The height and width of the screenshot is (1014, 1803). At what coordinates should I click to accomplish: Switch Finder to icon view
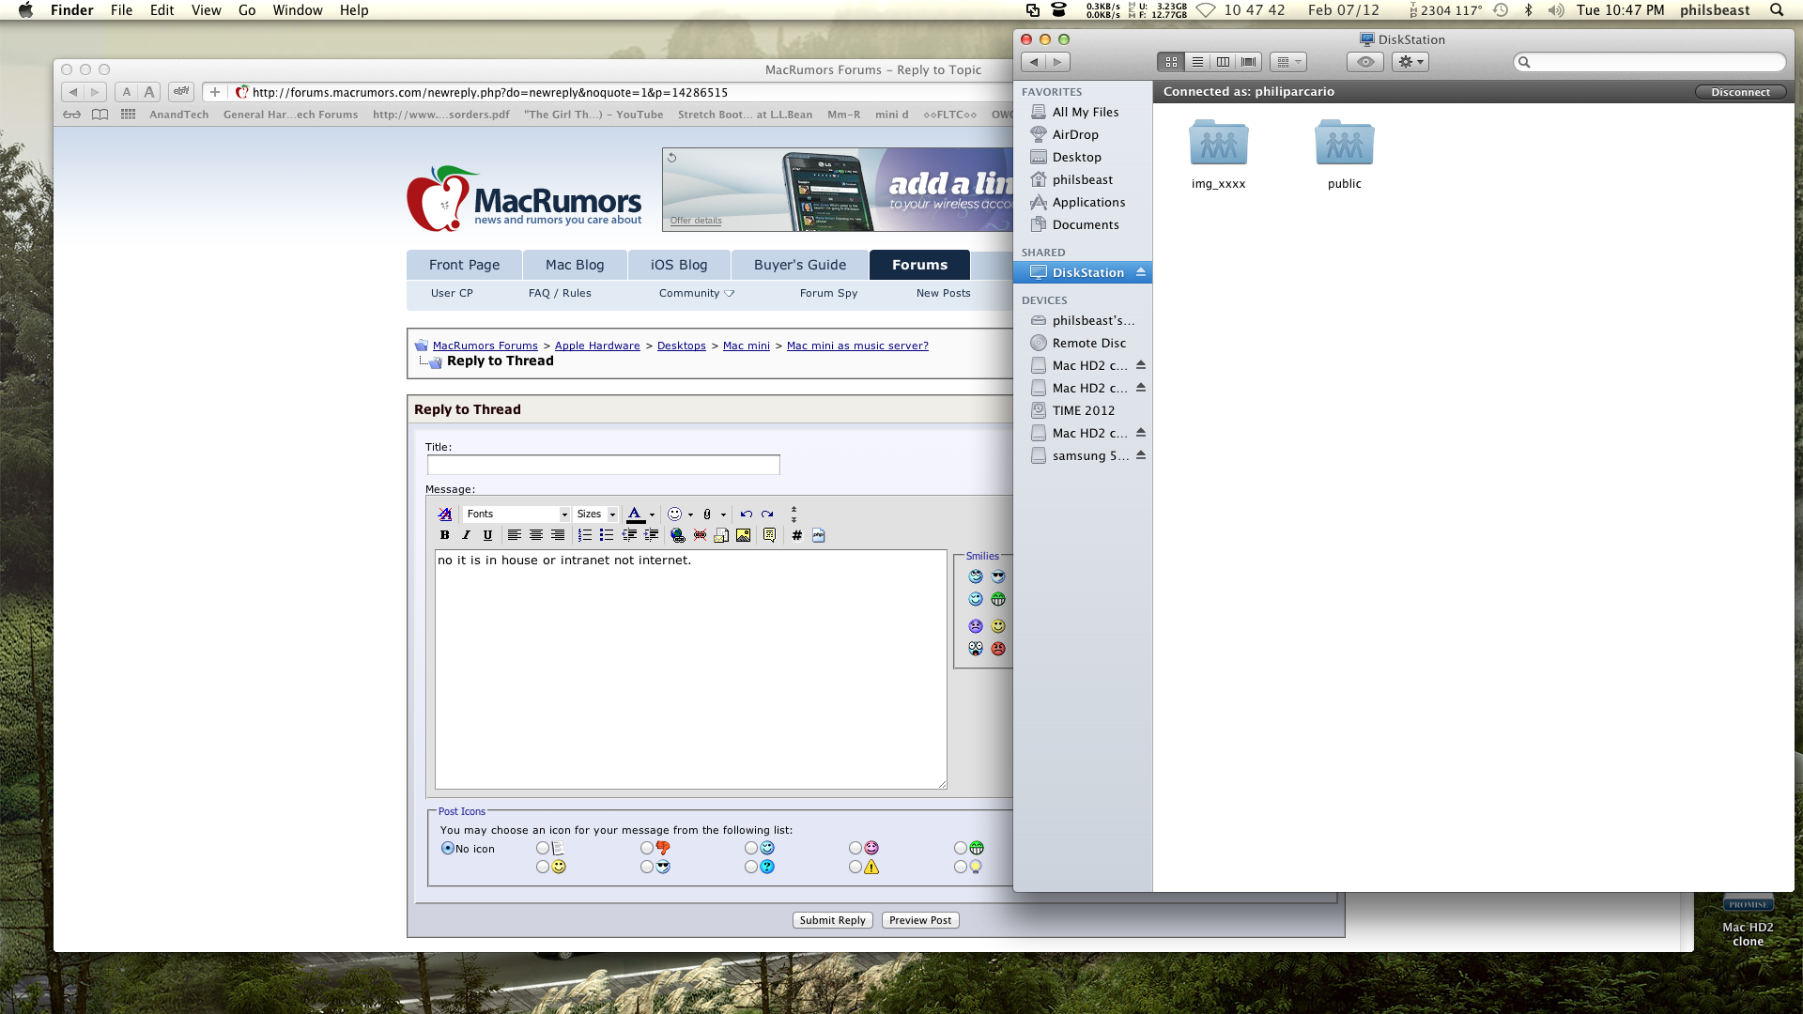pos(1171,62)
